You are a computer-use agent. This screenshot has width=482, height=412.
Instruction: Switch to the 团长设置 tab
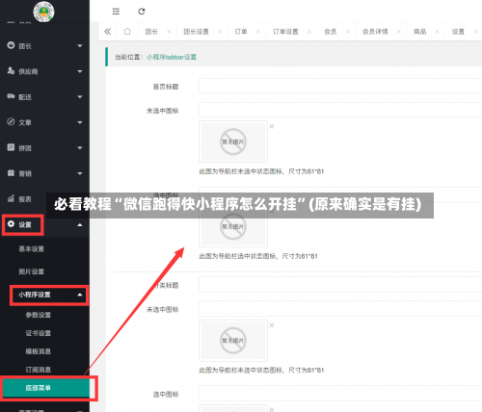pos(196,32)
